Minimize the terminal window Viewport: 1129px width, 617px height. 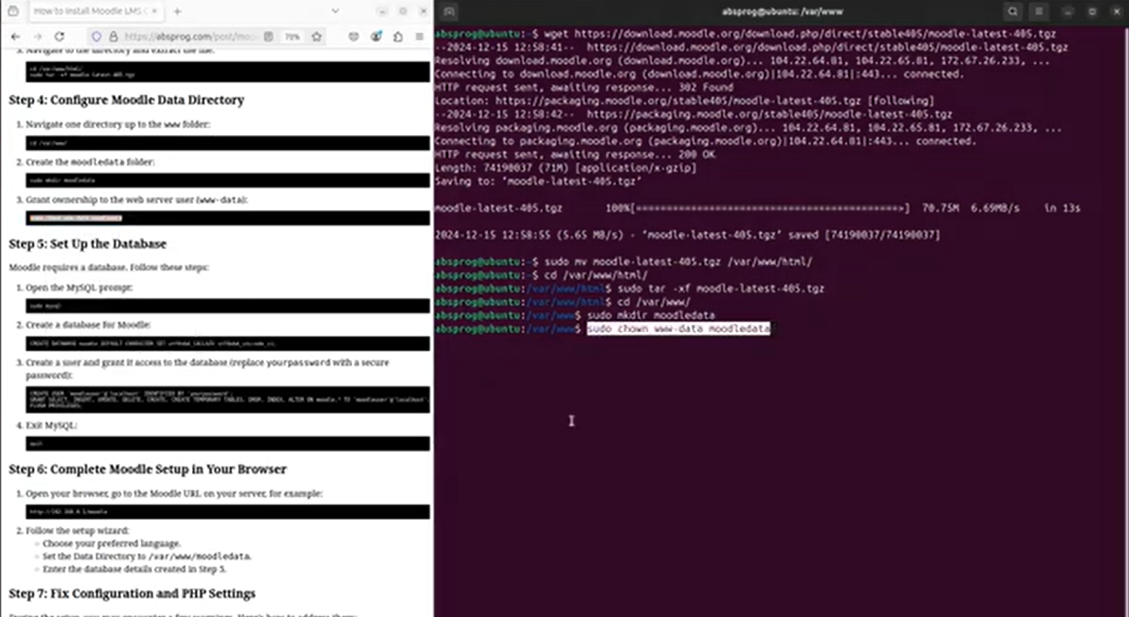1069,11
